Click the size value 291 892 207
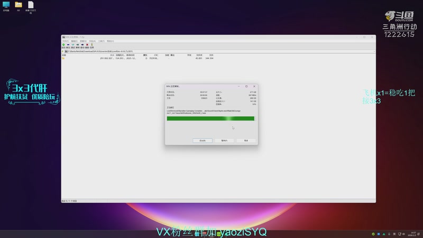The height and width of the screenshot is (238, 423). [107, 58]
